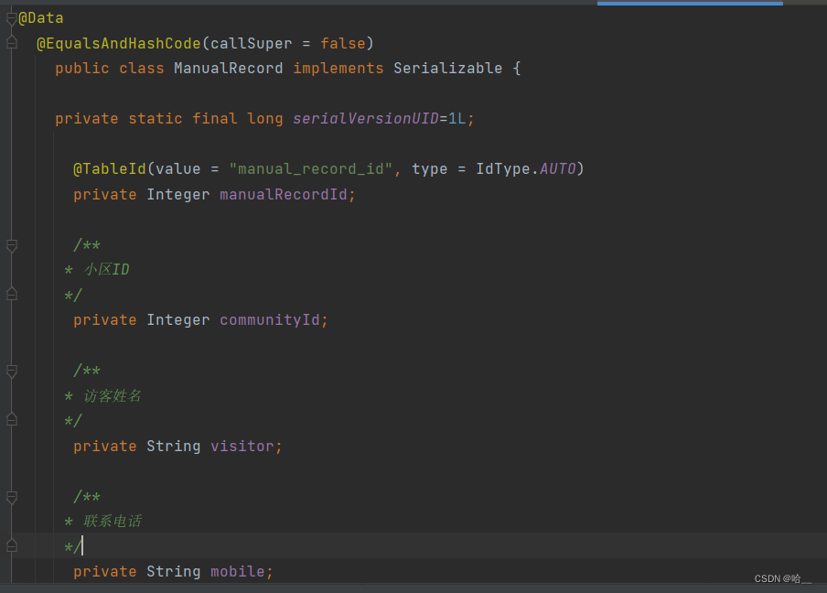827x593 pixels.
Task: Click the fold-end arrow after 小区ID Javadoc
Action: click(x=11, y=294)
